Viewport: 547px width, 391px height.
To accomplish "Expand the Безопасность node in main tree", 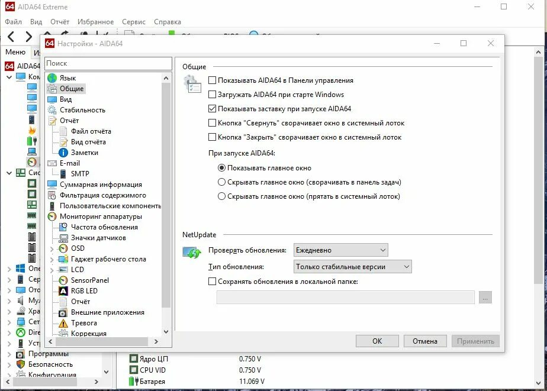I will pos(9,365).
